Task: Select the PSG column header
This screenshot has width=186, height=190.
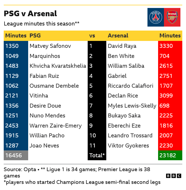Action: (35, 36)
